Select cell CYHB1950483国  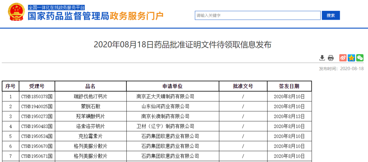point(37,126)
